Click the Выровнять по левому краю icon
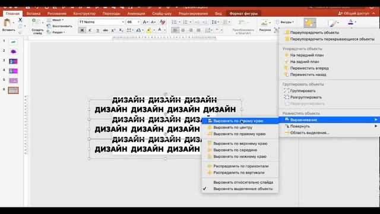 click(210, 121)
